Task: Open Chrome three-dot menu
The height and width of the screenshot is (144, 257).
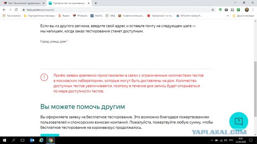Action: click(253, 10)
